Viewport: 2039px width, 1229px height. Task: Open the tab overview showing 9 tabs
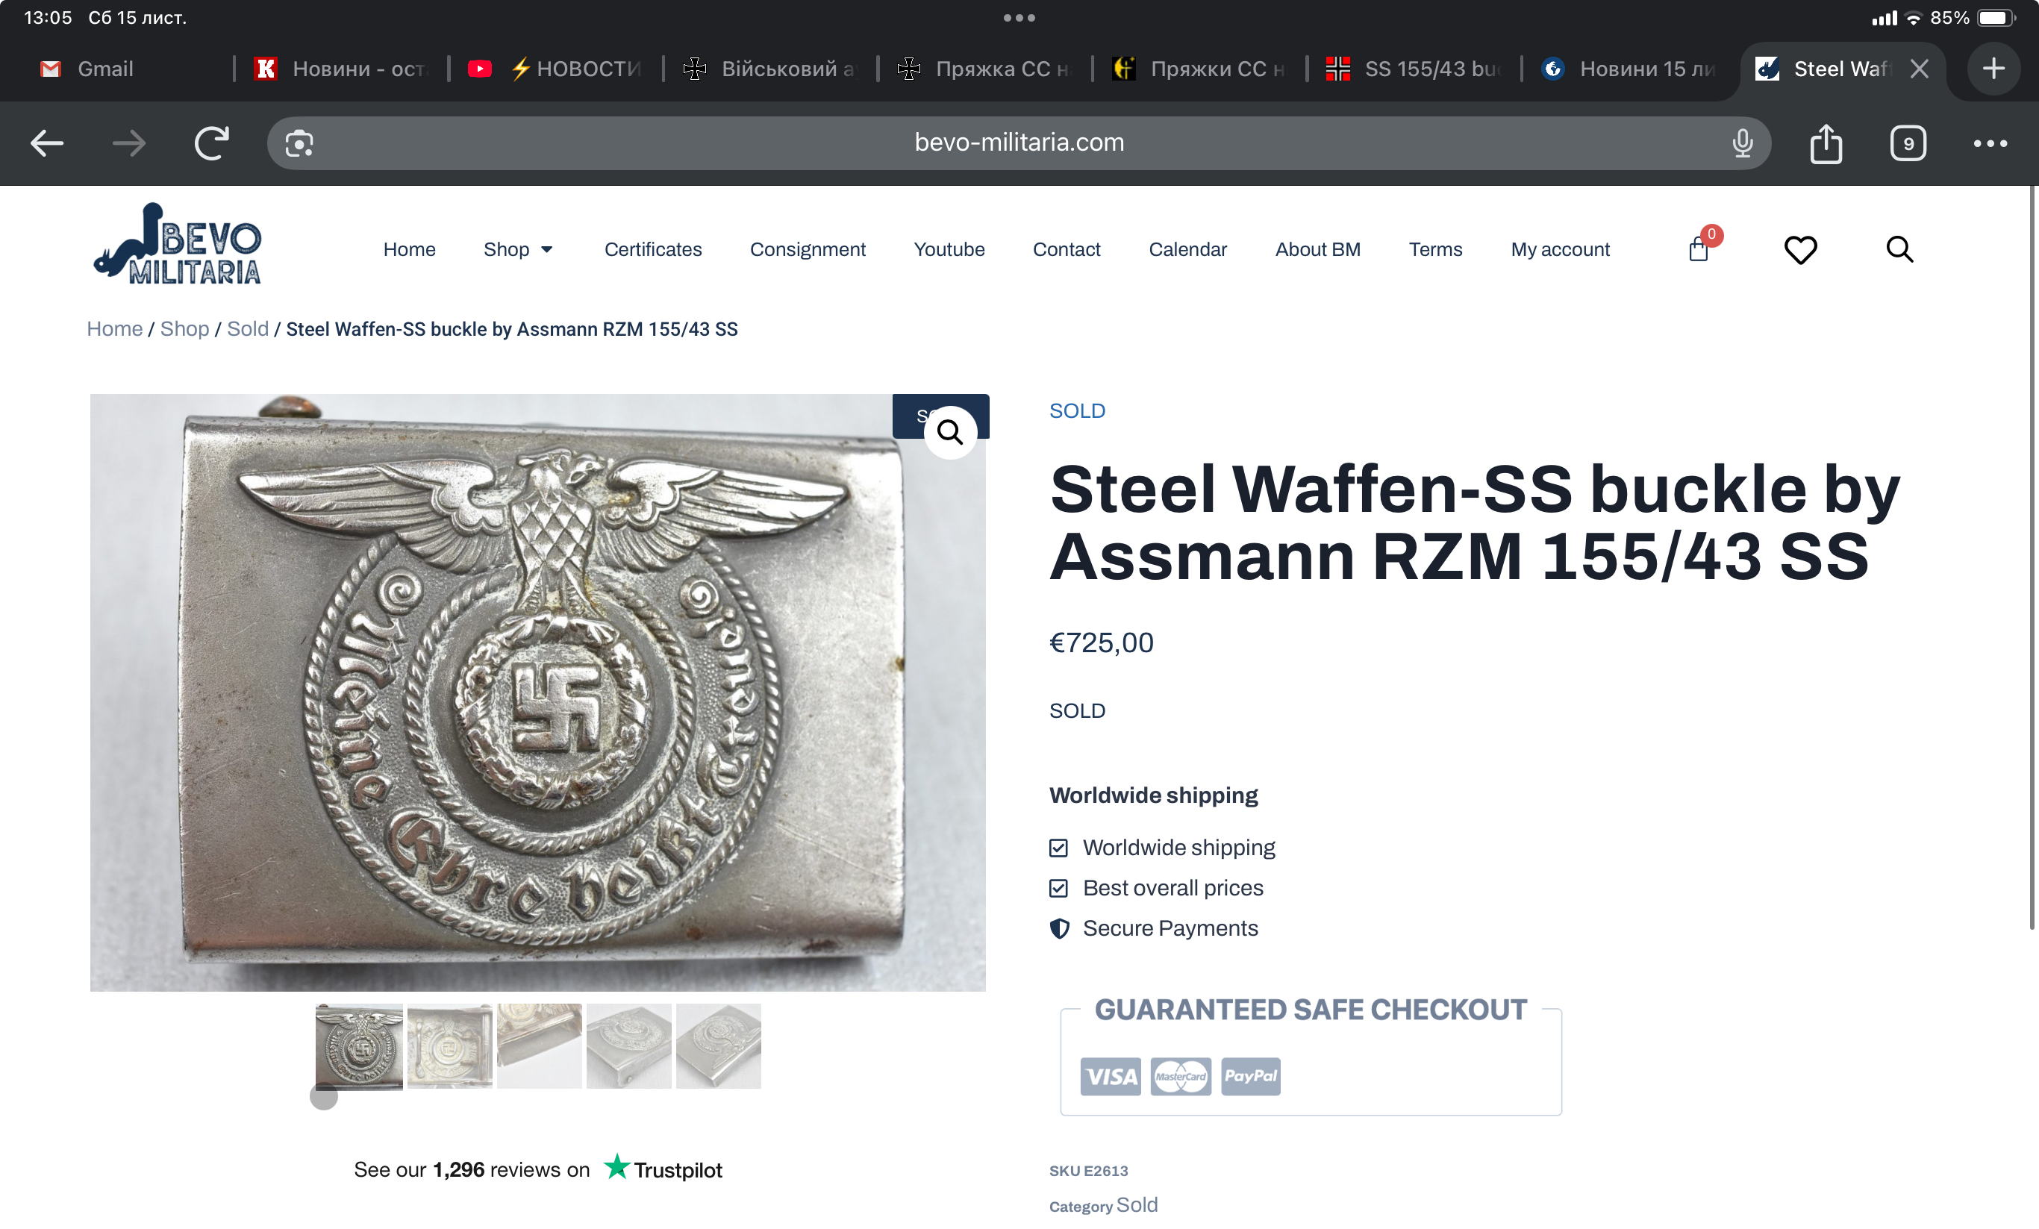pos(1908,143)
